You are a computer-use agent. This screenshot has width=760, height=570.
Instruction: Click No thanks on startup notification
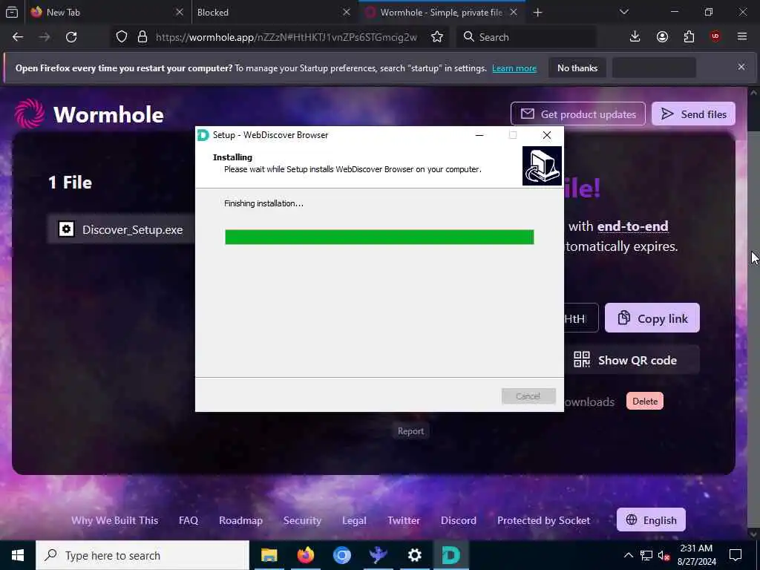coord(577,68)
